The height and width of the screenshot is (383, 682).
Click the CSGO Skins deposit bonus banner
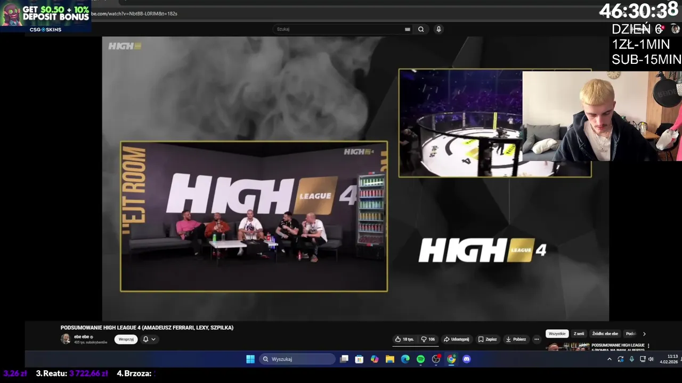[45, 17]
